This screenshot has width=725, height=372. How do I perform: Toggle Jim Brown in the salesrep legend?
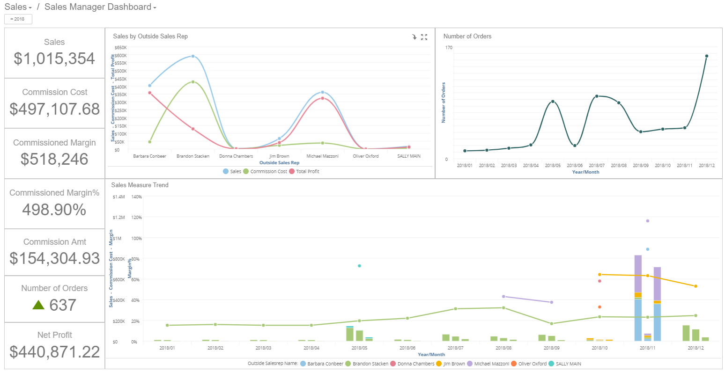coord(451,364)
